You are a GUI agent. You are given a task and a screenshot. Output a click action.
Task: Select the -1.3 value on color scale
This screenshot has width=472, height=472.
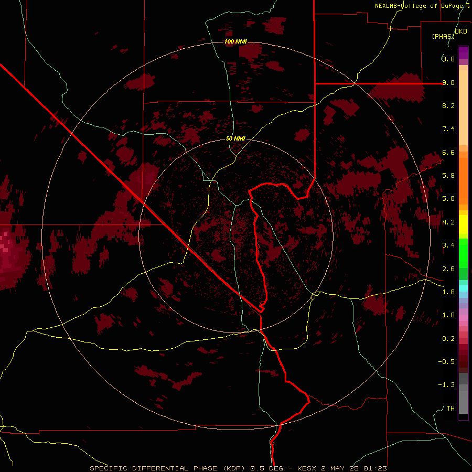coord(446,385)
